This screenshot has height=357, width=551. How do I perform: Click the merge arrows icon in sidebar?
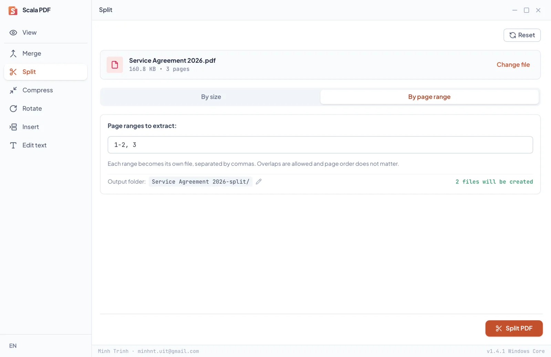(13, 53)
